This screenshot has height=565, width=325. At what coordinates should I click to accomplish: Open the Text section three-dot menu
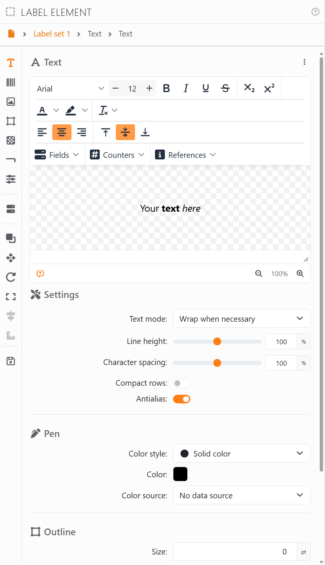click(304, 62)
